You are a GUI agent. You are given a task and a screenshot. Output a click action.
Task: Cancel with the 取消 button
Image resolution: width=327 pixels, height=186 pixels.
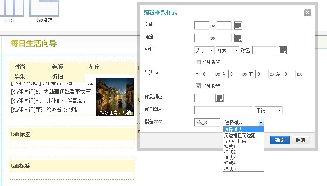[x=301, y=140]
